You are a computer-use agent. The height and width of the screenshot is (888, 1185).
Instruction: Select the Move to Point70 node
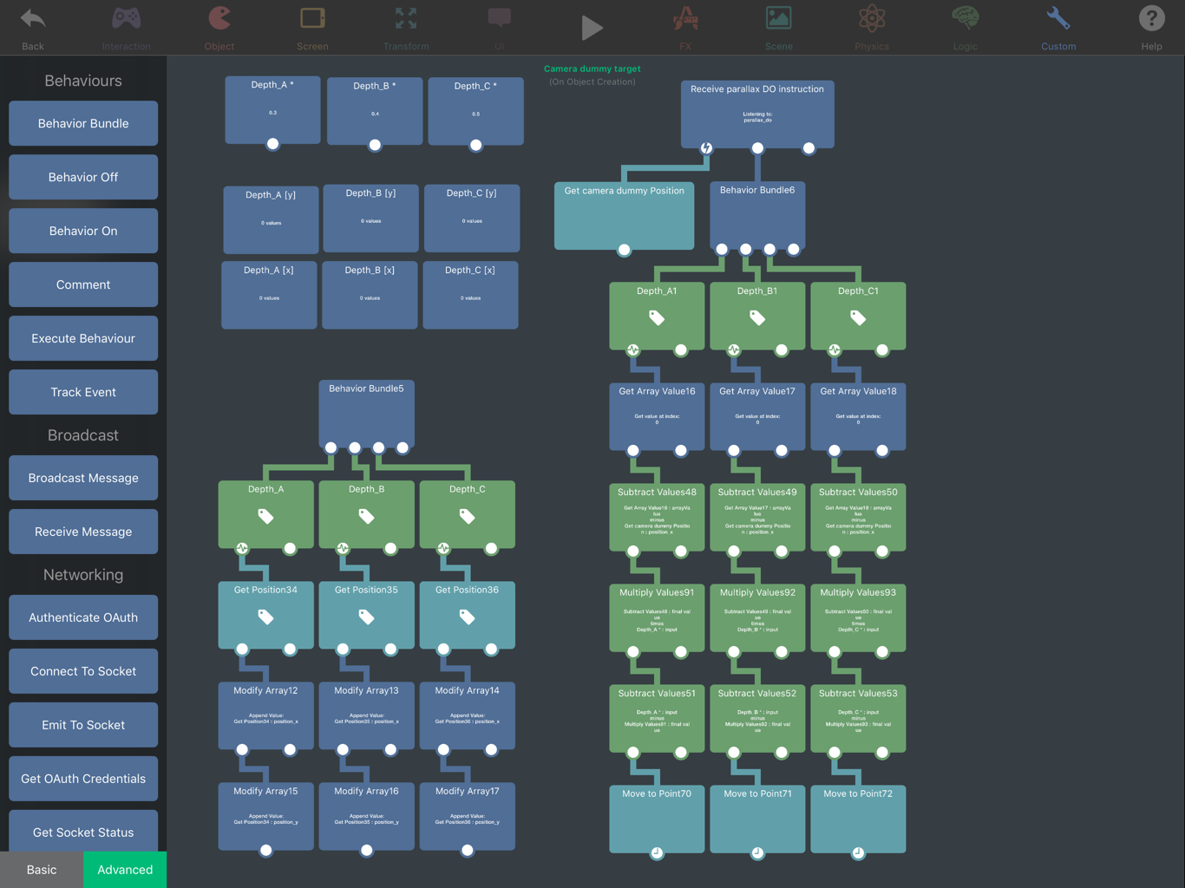[657, 815]
